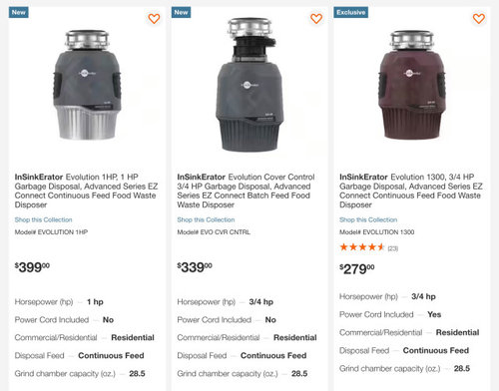
Task: Shop this Collection for Evolution 1HP
Action: [x=43, y=219]
